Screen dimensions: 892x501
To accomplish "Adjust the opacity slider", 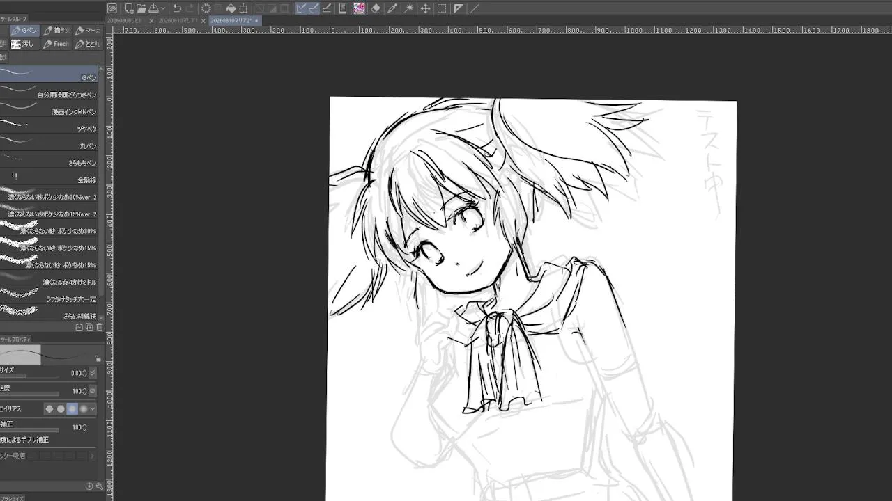I will click(x=29, y=394).
